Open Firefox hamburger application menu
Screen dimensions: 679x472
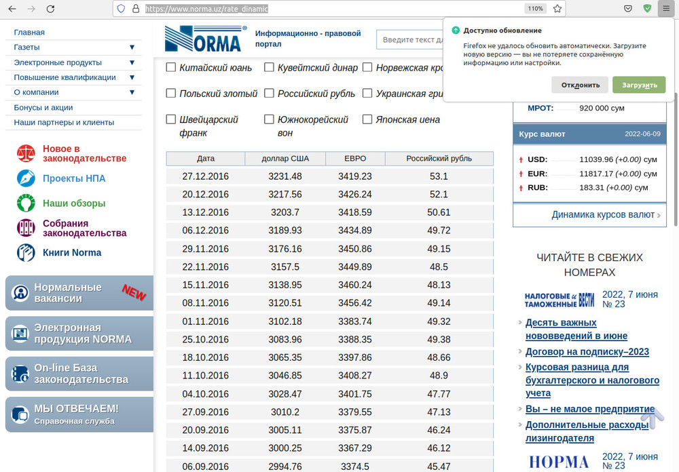[x=666, y=9]
